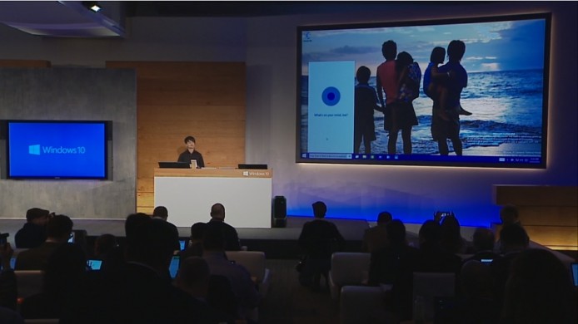
Task: Open the Start menu on the projected Windows taskbar
Action: (x=304, y=155)
